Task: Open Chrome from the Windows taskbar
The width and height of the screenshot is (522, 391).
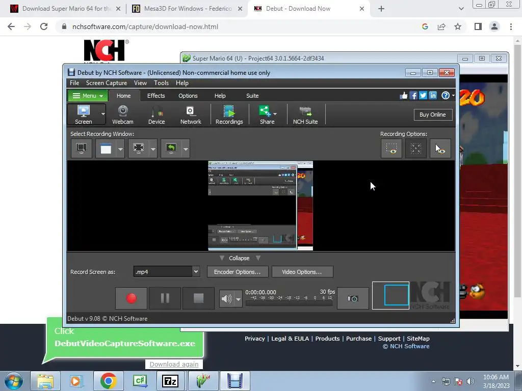Action: point(108,381)
